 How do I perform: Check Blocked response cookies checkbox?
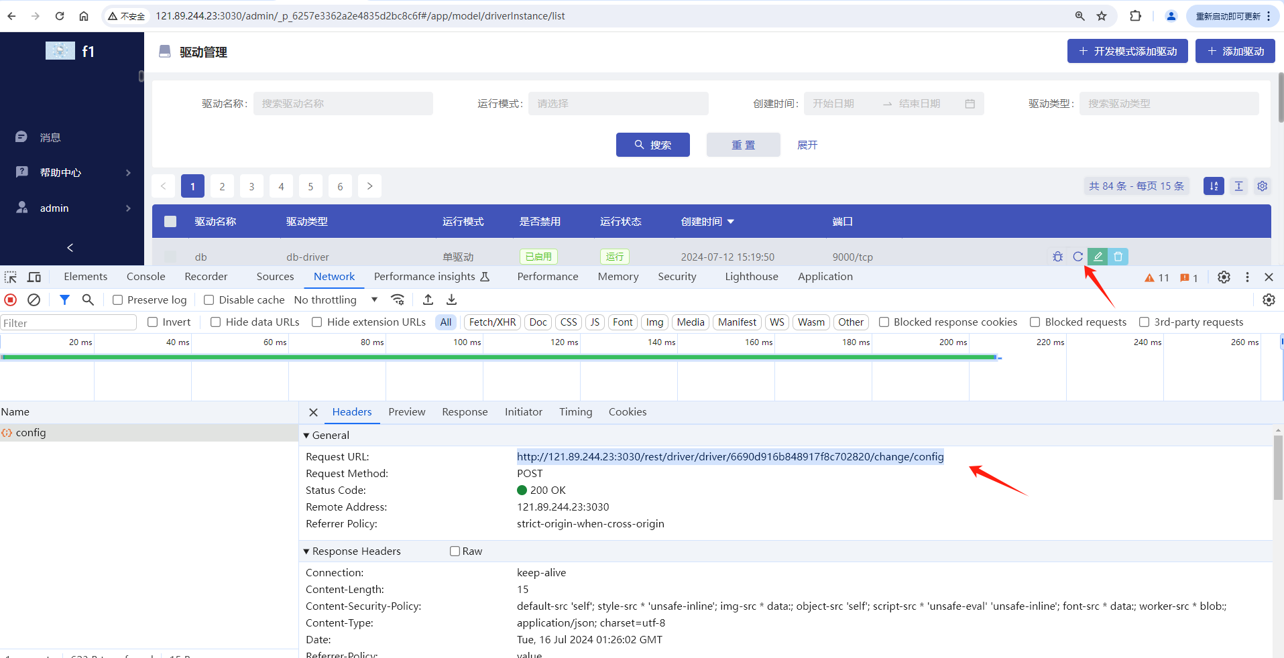(x=884, y=322)
